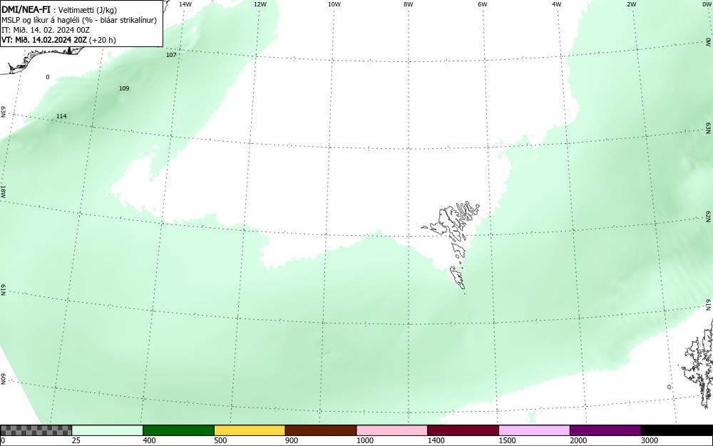The width and height of the screenshot is (713, 446).
Task: Click the rotated "60N" latitude label
Action: point(3,379)
